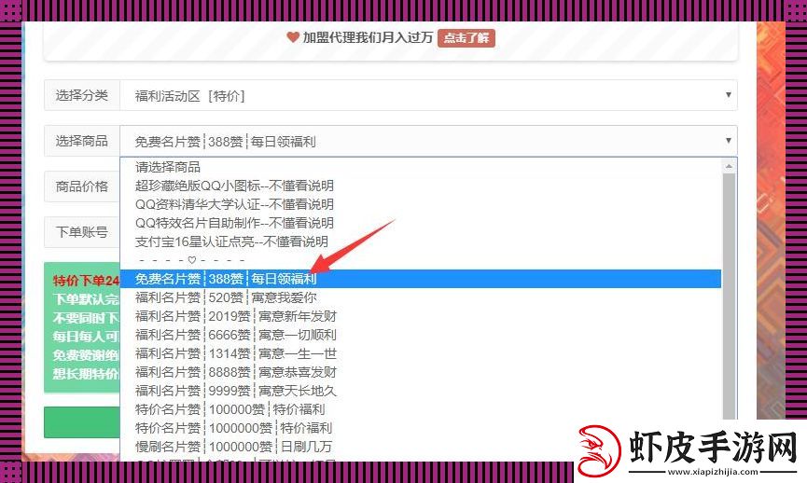
Task: Select 超珍藏绝版QQ小图标 option
Action: (421, 186)
